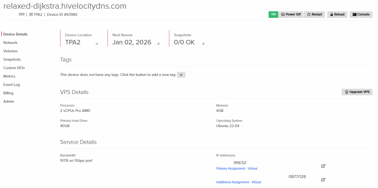The height and width of the screenshot is (188, 378).
Task: Click the Reload button
Action: coord(337,14)
